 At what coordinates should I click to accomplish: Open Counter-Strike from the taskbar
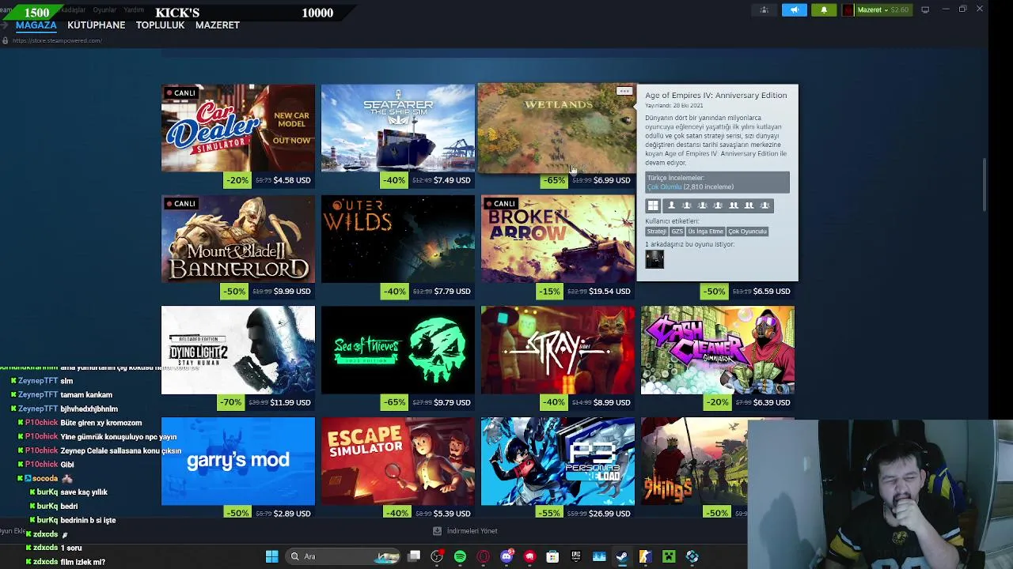(645, 556)
